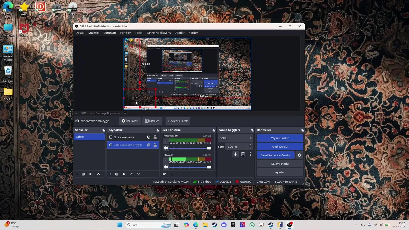The height and width of the screenshot is (230, 409).
Task: Open Paneller menu
Action: 126,33
